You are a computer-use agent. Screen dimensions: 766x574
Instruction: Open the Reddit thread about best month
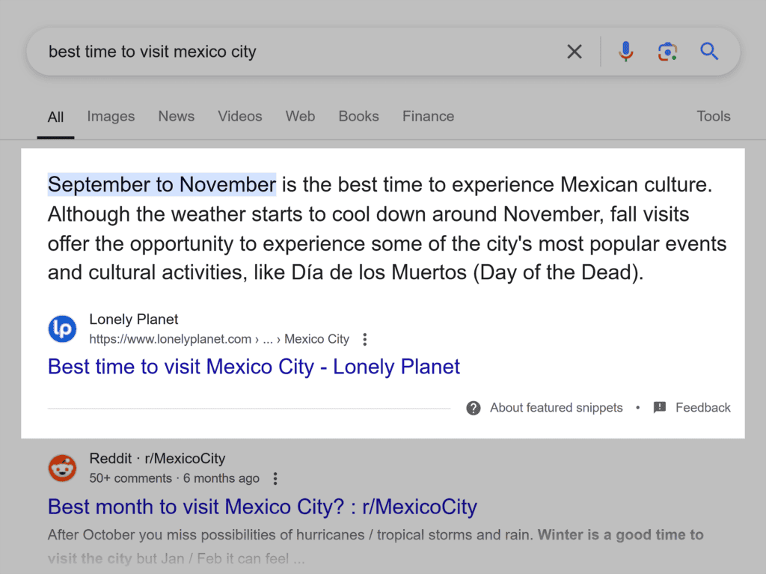pos(262,507)
